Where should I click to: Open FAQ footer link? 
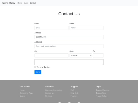72,90
